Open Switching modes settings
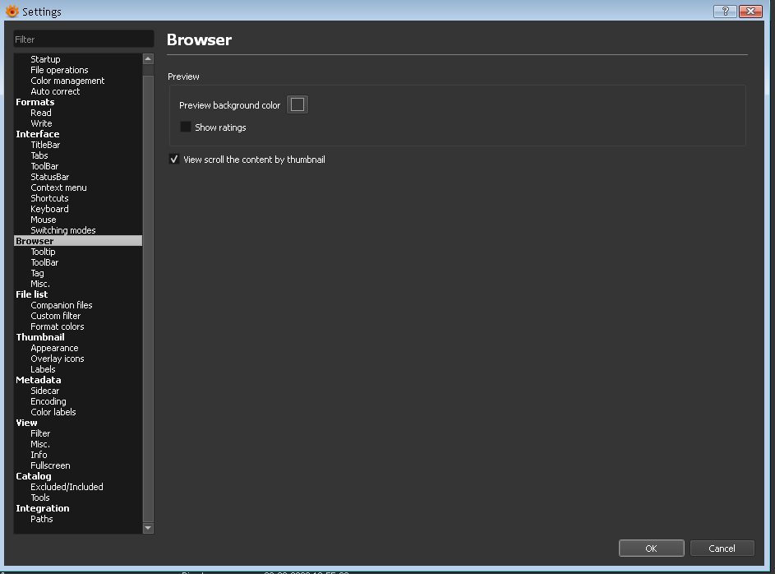The image size is (775, 574). tap(63, 230)
